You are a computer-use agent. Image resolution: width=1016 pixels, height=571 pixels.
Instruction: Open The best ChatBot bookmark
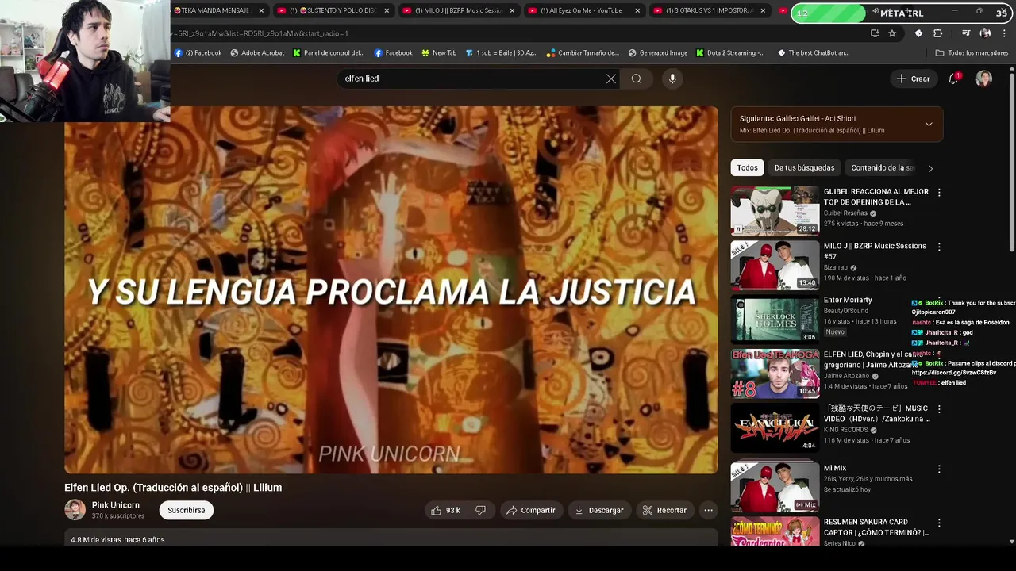coord(814,53)
